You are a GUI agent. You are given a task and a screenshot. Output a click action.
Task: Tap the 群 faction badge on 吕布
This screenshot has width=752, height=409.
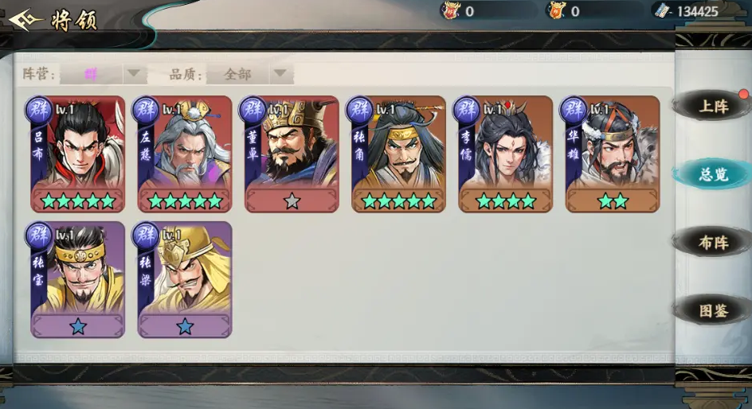click(39, 110)
